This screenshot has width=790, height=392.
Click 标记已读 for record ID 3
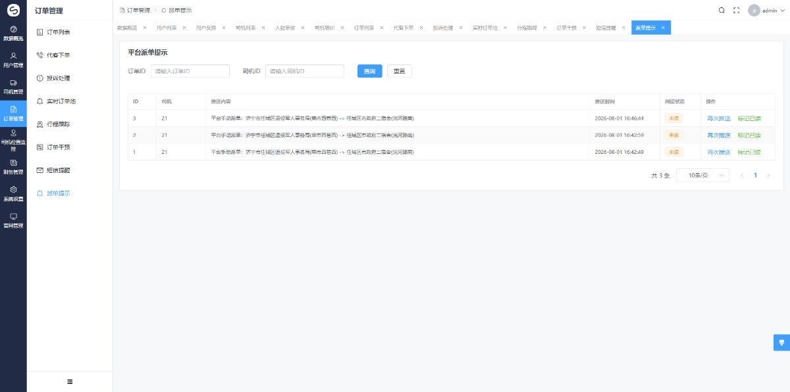point(749,118)
